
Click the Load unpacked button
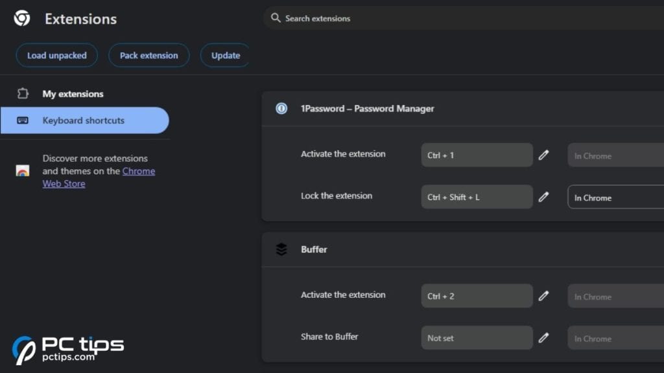click(56, 55)
